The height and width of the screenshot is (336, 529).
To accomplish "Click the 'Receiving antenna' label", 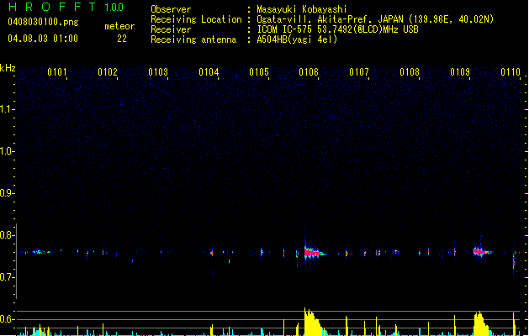I will [x=193, y=39].
